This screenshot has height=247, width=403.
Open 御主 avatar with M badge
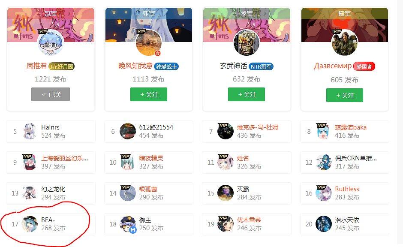coord(128,224)
